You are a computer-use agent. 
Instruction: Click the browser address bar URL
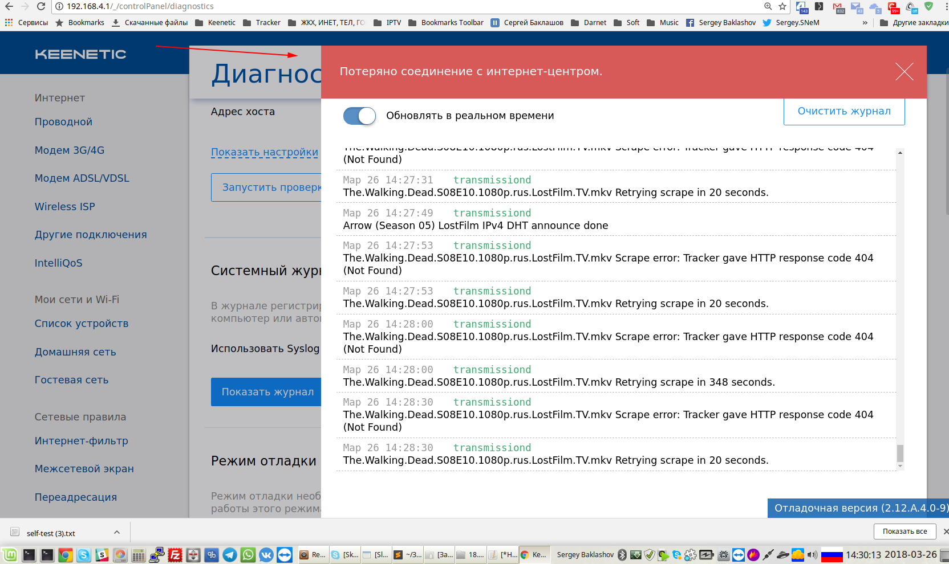[140, 6]
